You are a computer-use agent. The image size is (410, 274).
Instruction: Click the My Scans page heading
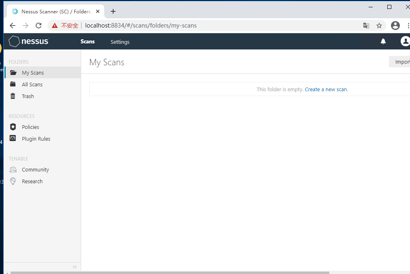click(x=107, y=62)
